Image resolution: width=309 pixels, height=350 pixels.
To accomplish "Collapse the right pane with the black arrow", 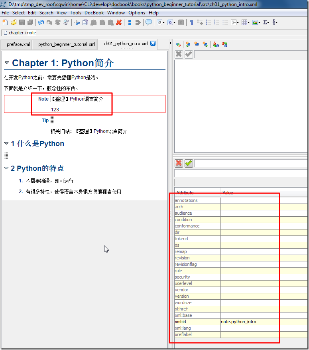I will [x=171, y=43].
